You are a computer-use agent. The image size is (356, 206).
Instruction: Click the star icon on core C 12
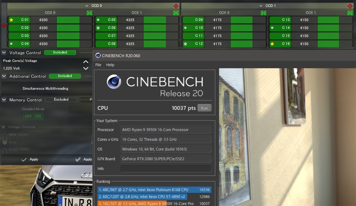tap(185, 44)
